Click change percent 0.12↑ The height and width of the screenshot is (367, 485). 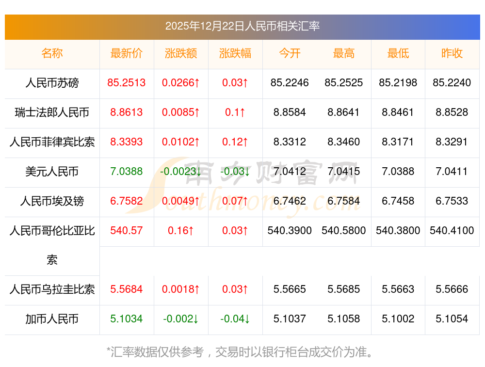pos(235,142)
